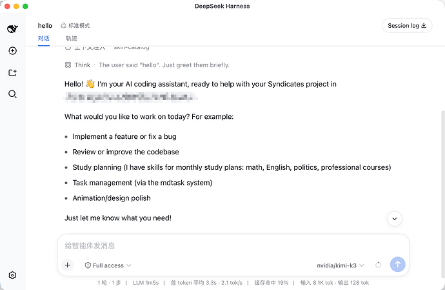Image resolution: width=445 pixels, height=290 pixels.
Task: Switch to the 对话 tab
Action: pyautogui.click(x=44, y=38)
